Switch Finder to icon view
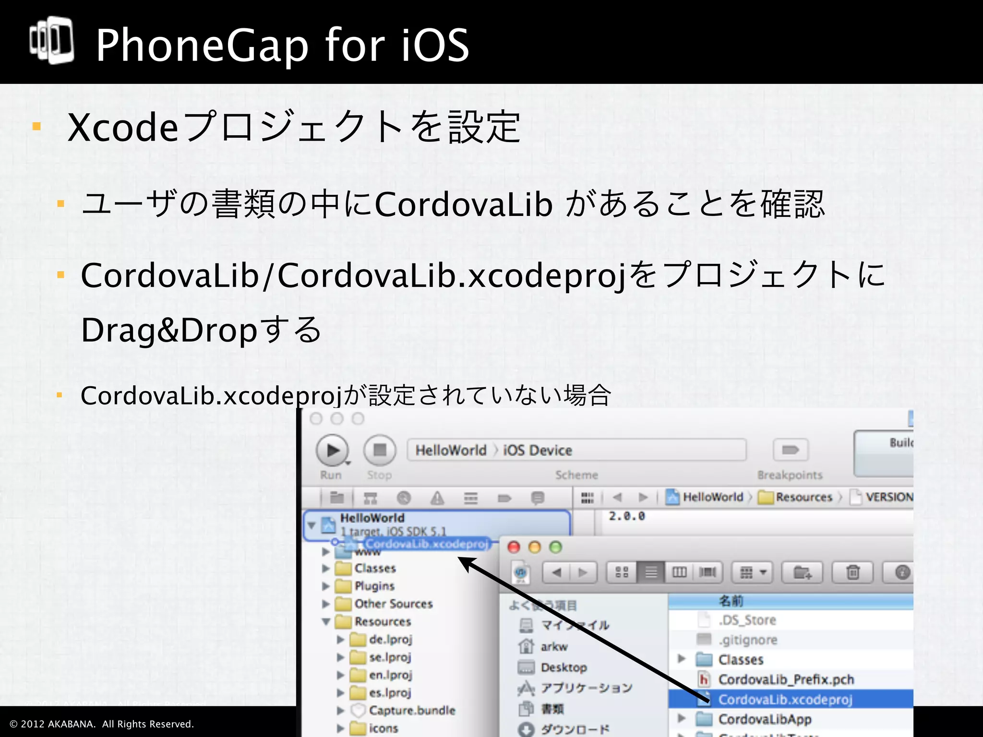This screenshot has width=983, height=737. point(622,572)
